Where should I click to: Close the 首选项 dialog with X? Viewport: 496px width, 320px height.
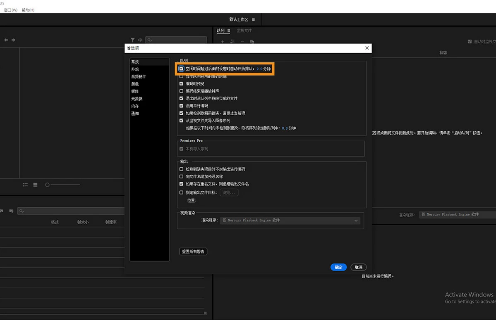point(367,48)
